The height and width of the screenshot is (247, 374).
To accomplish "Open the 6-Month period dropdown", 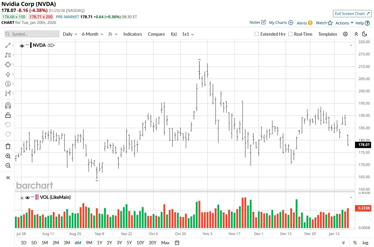I will 92,34.
